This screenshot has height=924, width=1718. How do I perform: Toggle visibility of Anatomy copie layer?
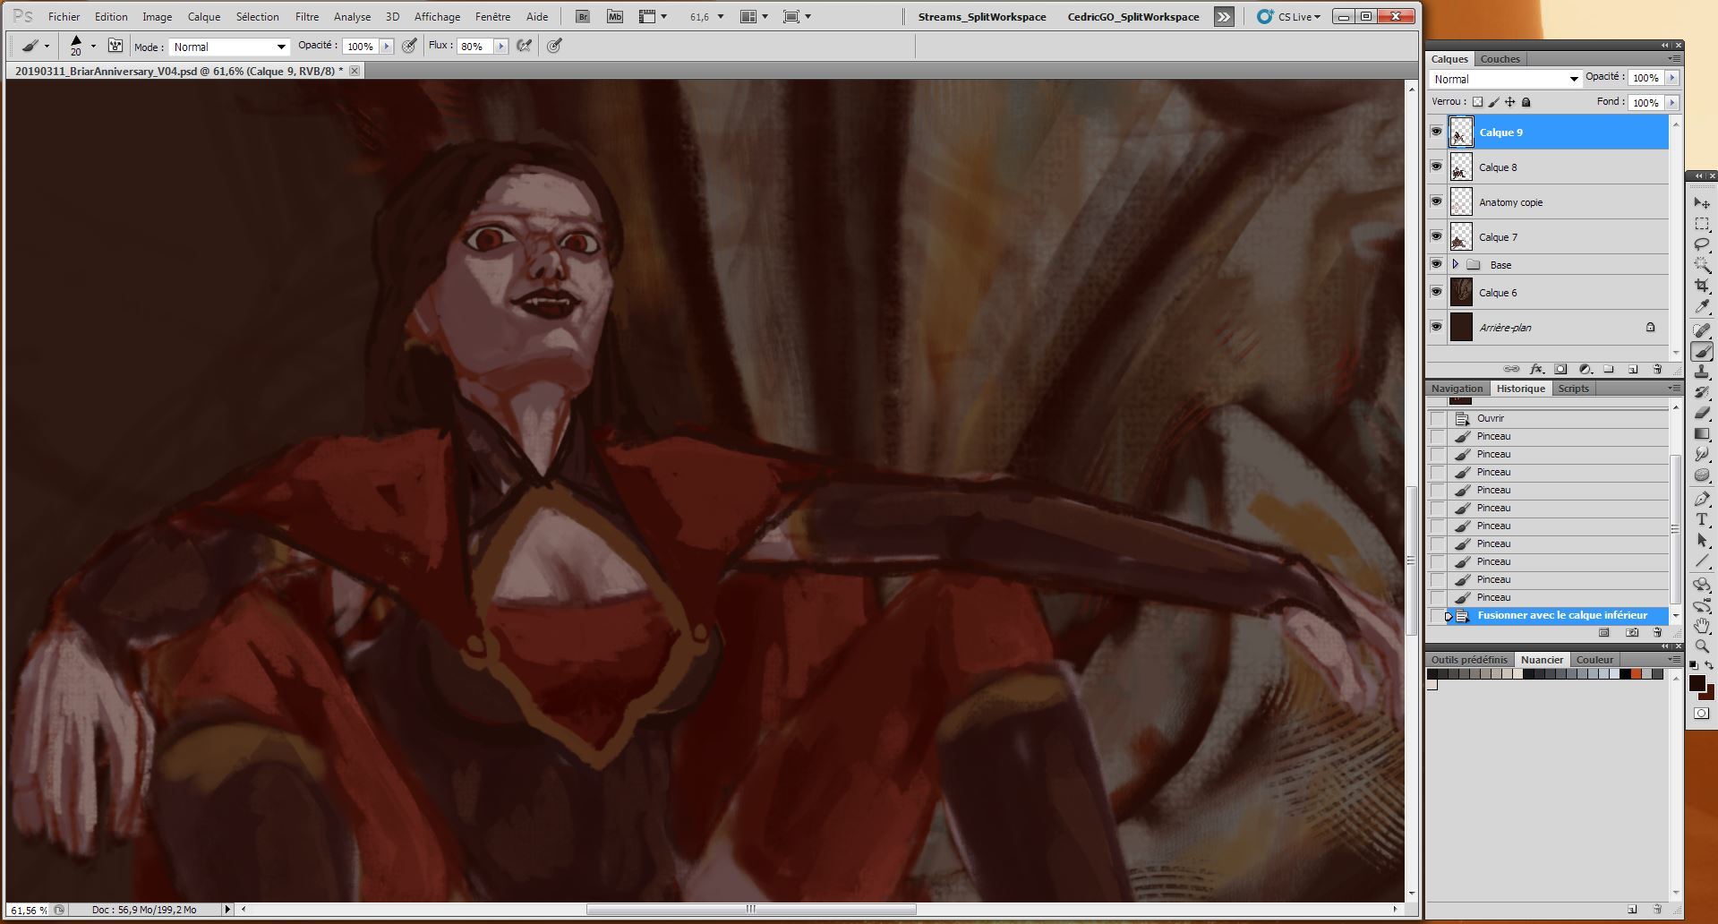1436,201
